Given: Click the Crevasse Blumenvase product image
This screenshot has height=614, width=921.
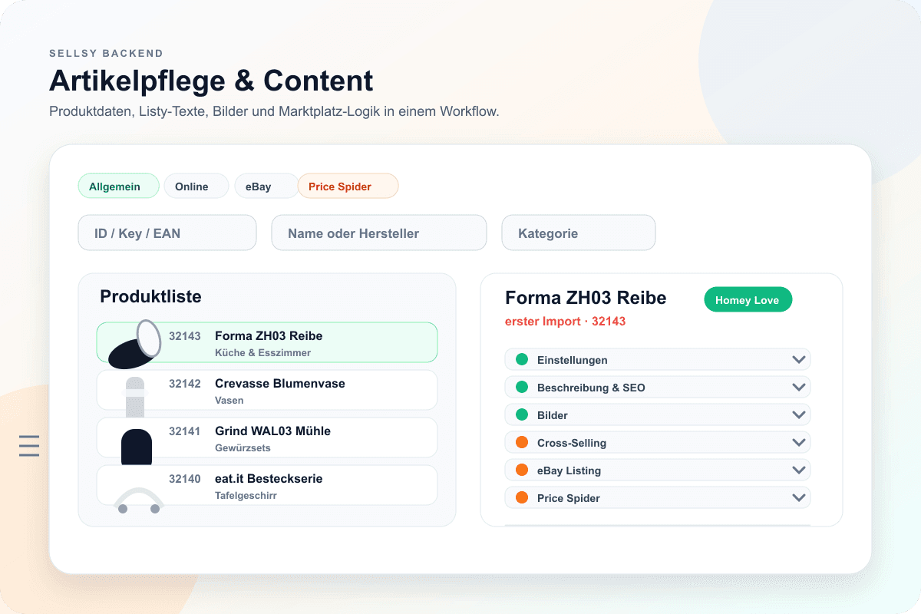Looking at the screenshot, I should [135, 391].
